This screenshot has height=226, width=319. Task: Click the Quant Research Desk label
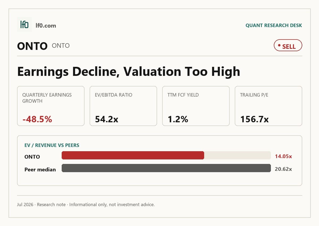[274, 25]
